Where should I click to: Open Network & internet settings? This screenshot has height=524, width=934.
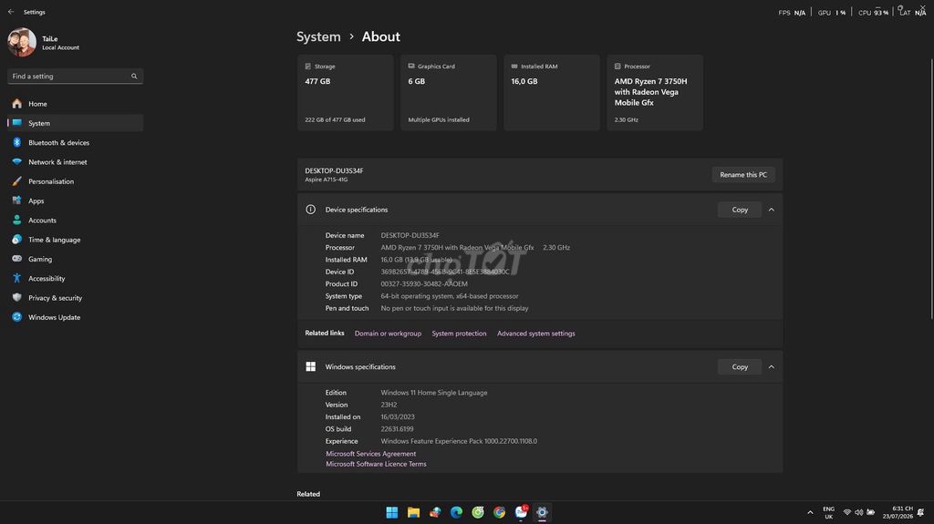point(75,162)
